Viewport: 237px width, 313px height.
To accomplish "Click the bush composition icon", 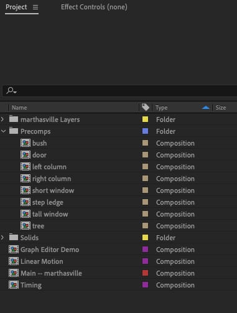I will (x=26, y=143).
